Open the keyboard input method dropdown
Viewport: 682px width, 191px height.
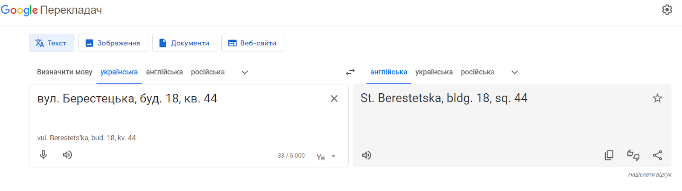326,156
